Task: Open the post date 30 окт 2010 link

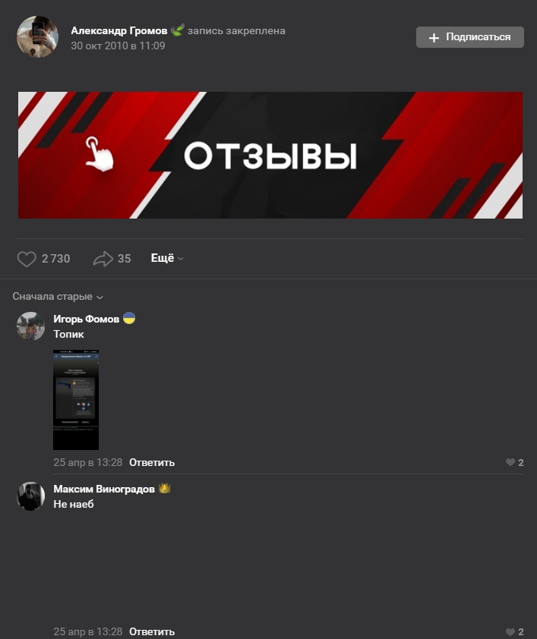Action: click(x=118, y=46)
